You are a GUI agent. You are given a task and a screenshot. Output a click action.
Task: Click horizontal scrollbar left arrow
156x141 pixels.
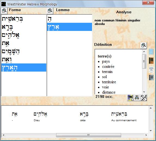click(4, 135)
